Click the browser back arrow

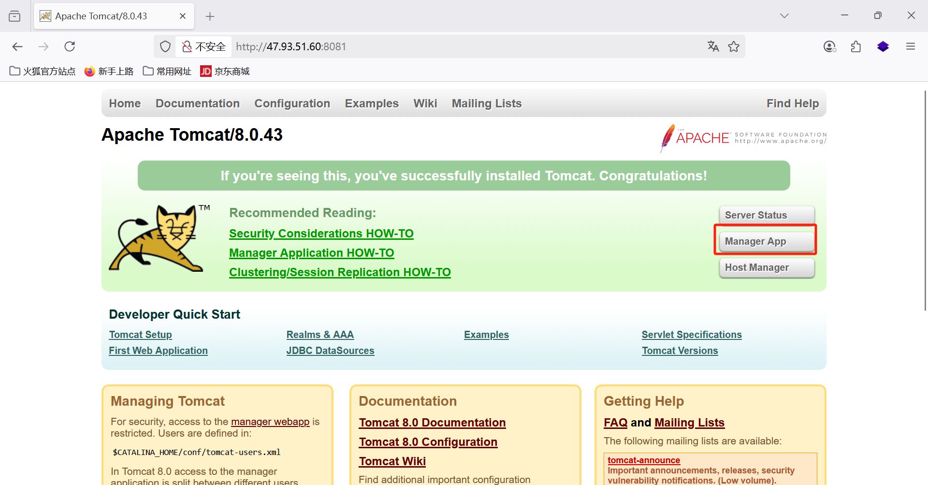click(x=17, y=46)
